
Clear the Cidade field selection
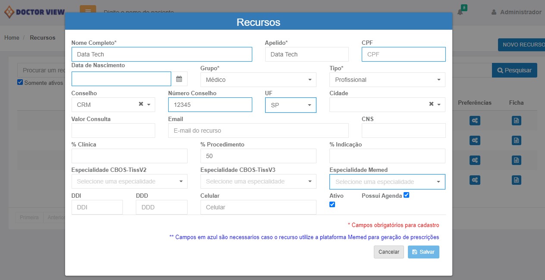tap(431, 104)
